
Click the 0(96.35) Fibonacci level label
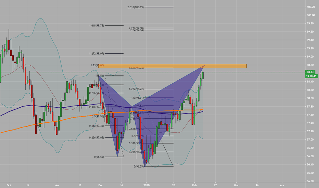click(139, 166)
